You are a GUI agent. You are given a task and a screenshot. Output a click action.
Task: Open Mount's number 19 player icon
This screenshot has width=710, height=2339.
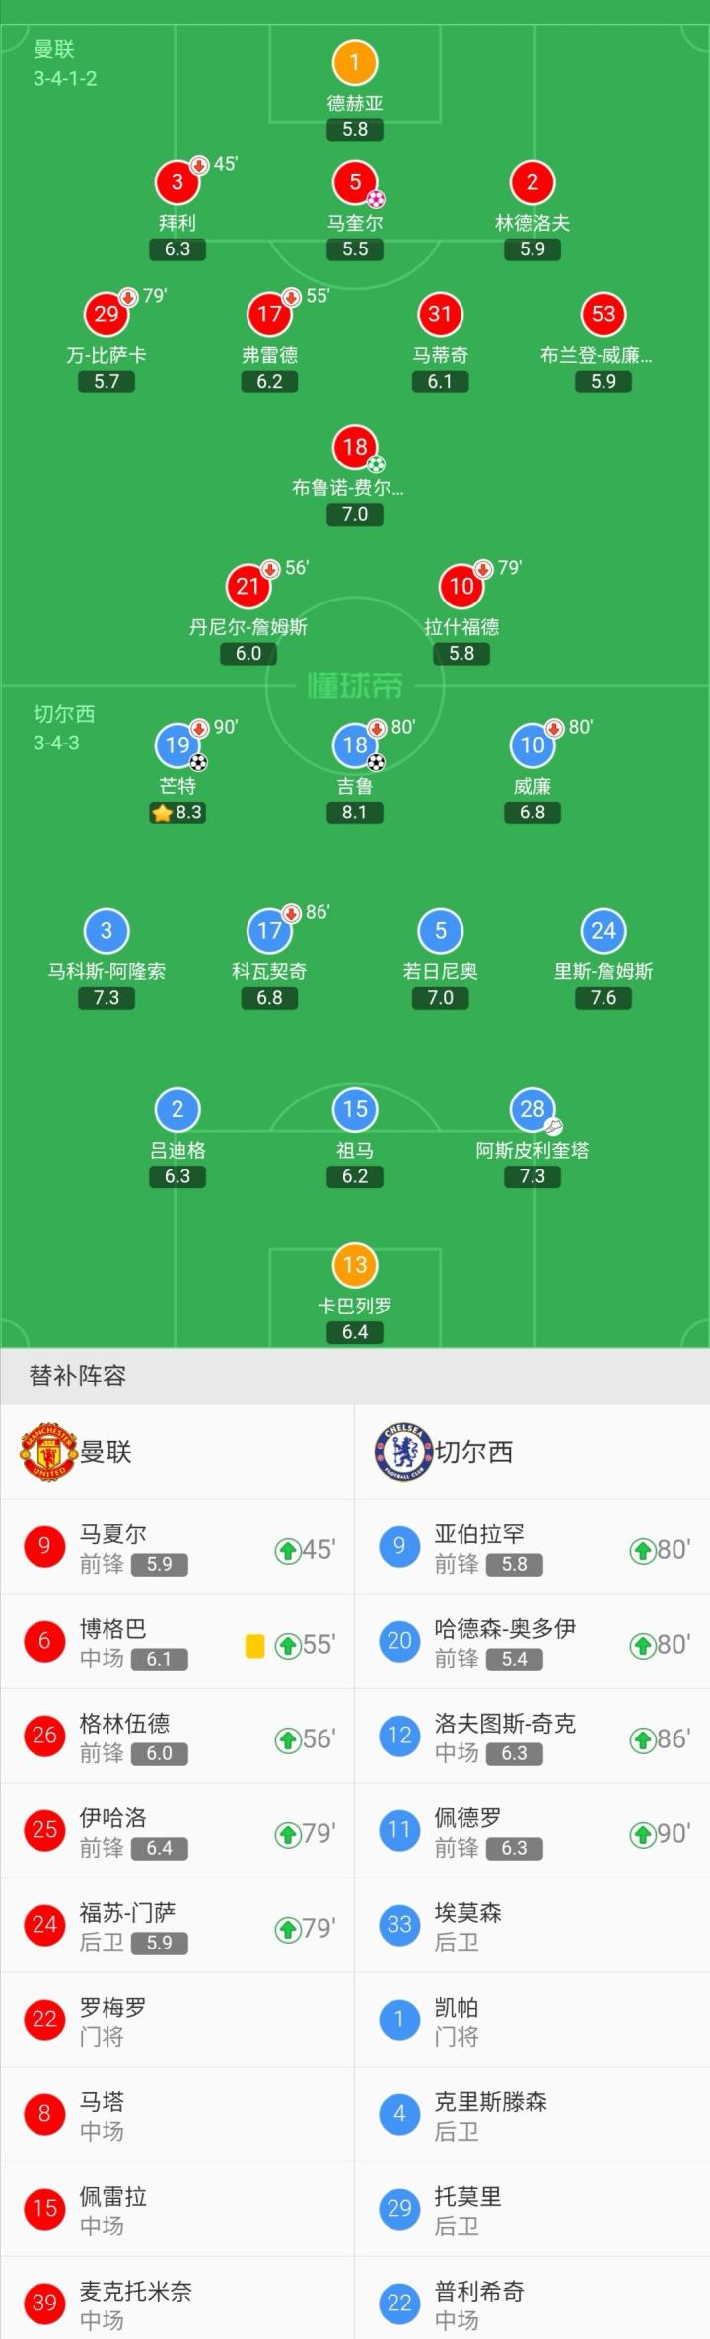pos(177,745)
